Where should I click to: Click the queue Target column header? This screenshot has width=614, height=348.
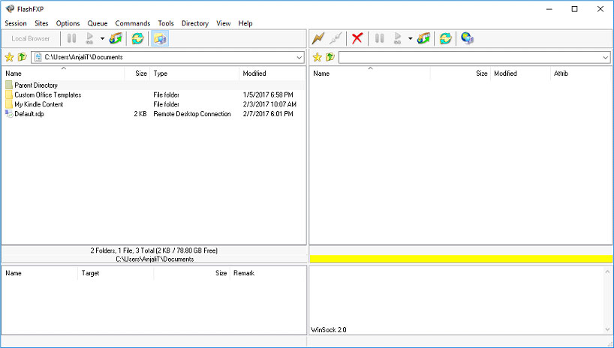116,273
